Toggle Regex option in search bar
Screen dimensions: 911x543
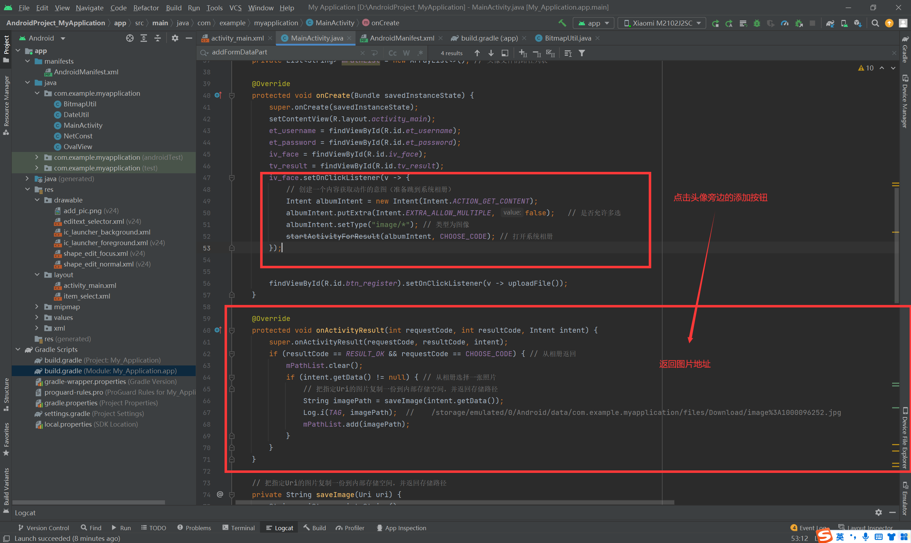pos(420,53)
